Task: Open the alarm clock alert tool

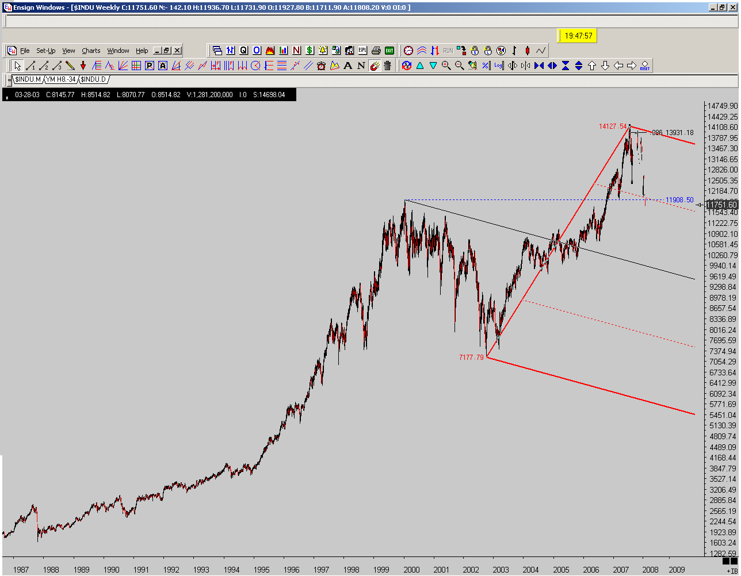Action: (x=322, y=66)
